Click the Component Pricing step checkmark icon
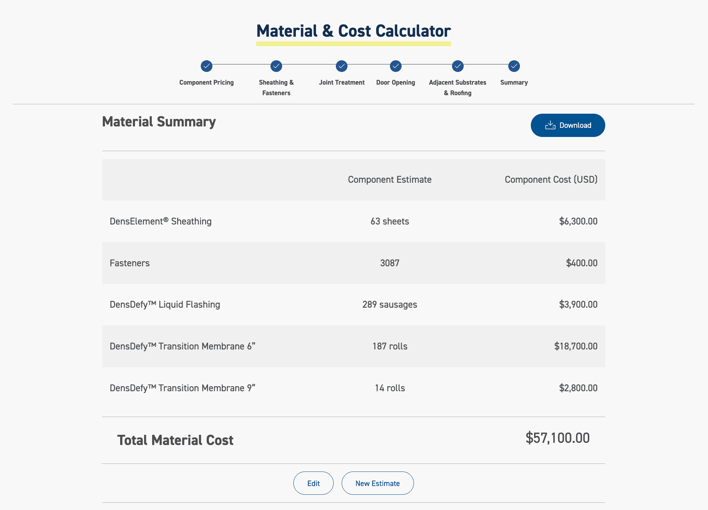The height and width of the screenshot is (510, 708). coord(206,66)
